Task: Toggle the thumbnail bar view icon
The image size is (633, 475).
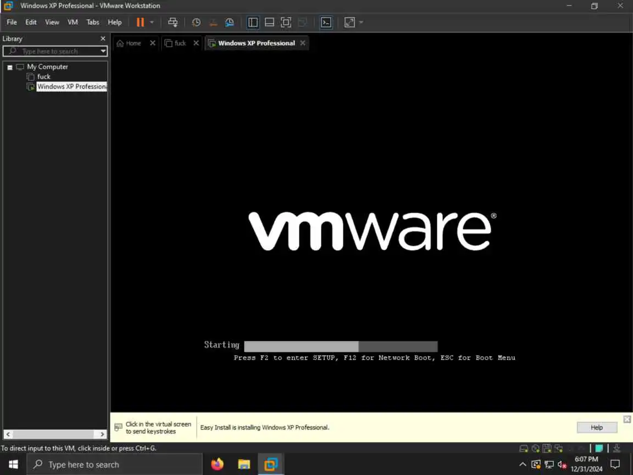Action: pos(269,22)
